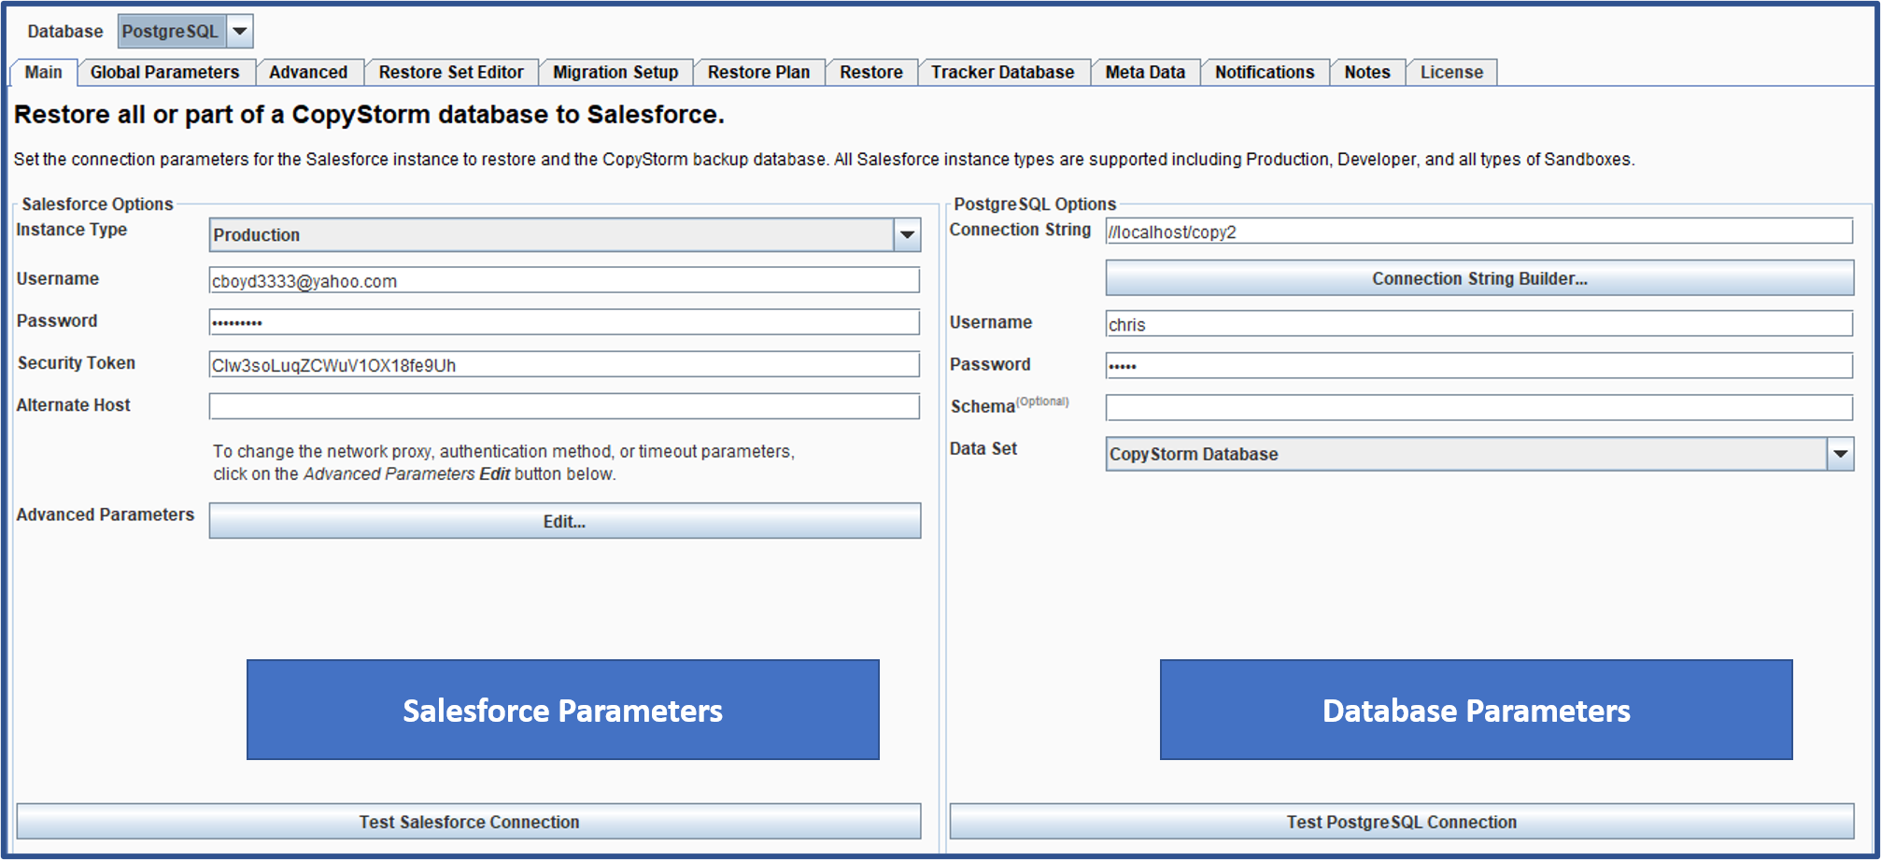
Task: Click Test PostgreSQL Connection button
Action: (x=1401, y=822)
